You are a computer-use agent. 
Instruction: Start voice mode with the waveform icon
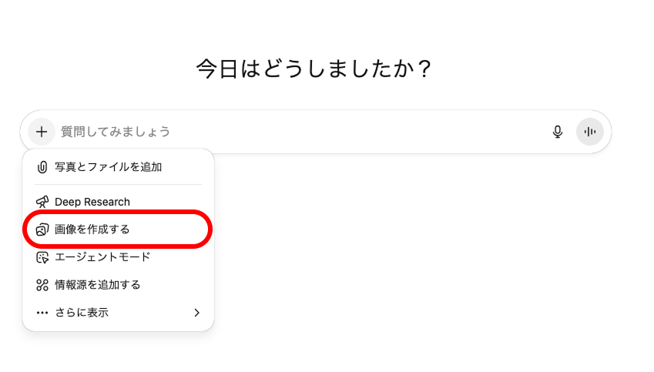click(590, 132)
